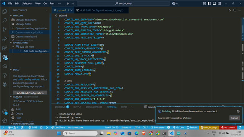Open the notification settings gear

click(x=238, y=111)
